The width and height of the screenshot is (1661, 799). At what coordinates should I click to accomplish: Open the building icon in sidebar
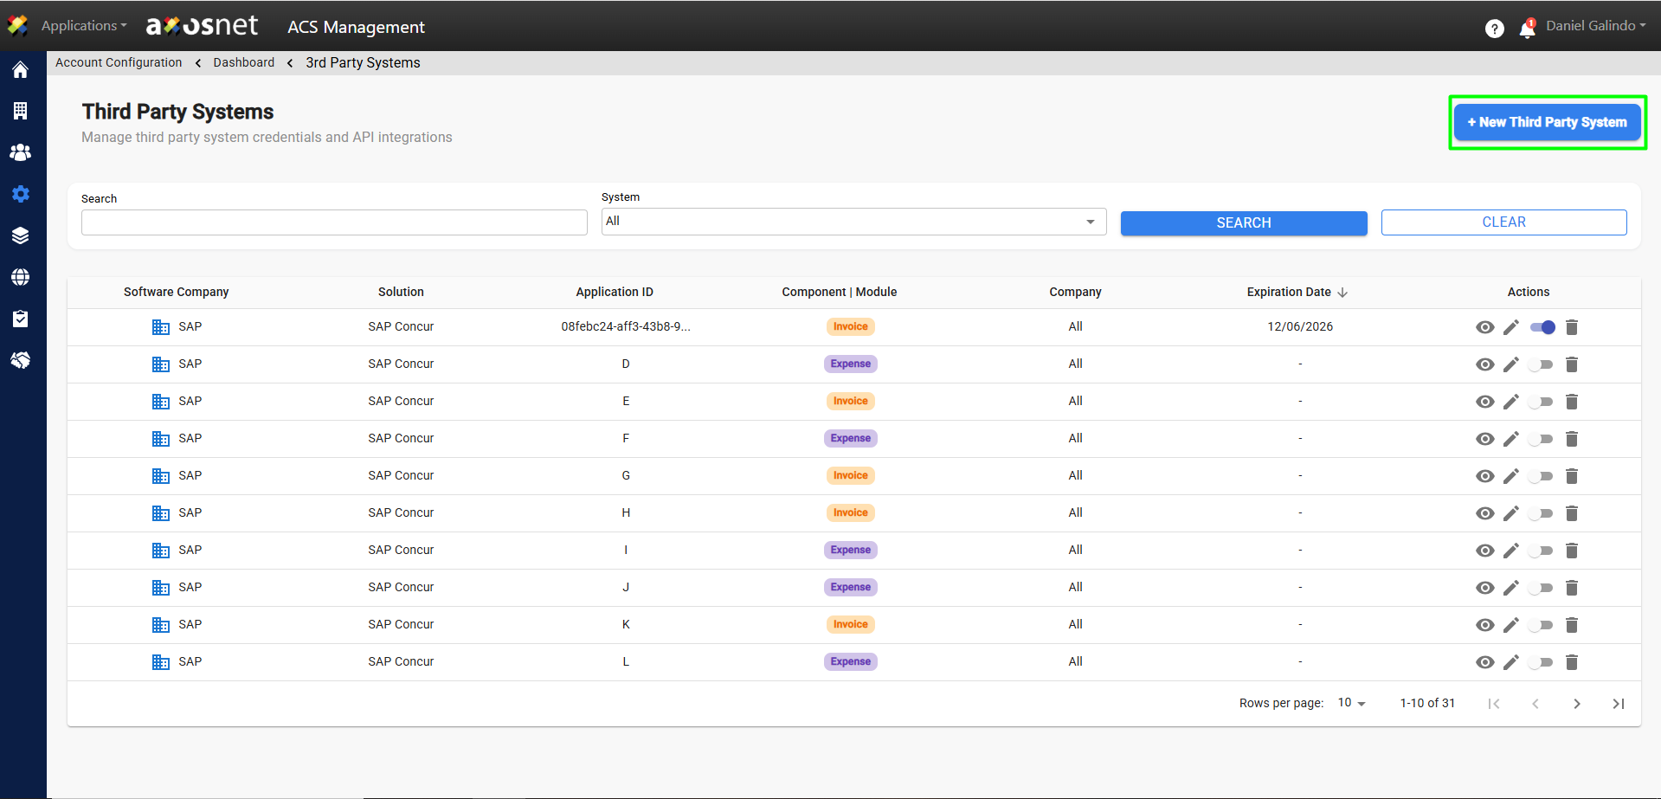coord(21,111)
